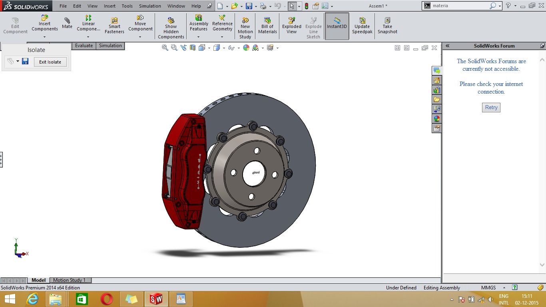546x307 pixels.
Task: Launch the Smart Fasteners tool
Action: (114, 26)
